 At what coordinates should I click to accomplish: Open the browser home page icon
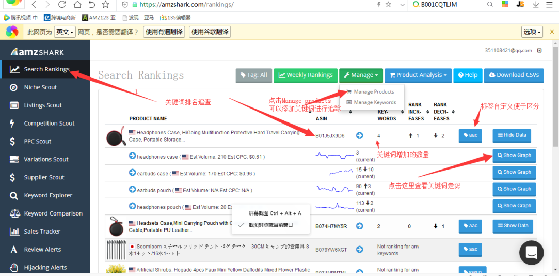click(77, 4)
